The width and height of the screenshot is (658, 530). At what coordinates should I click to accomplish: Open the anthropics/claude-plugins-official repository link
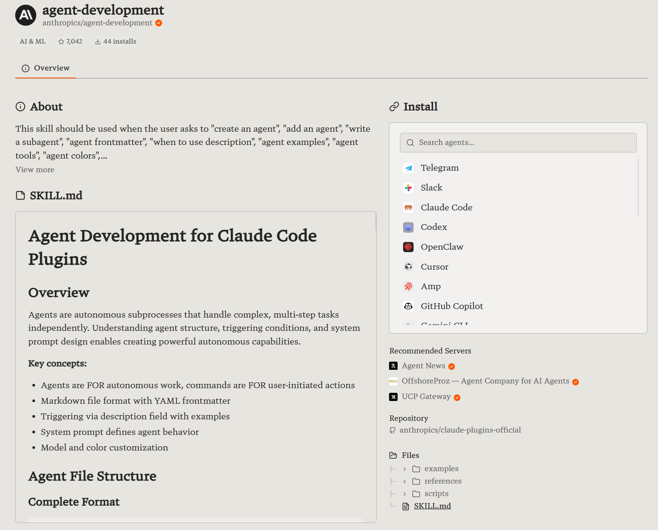[x=460, y=430]
